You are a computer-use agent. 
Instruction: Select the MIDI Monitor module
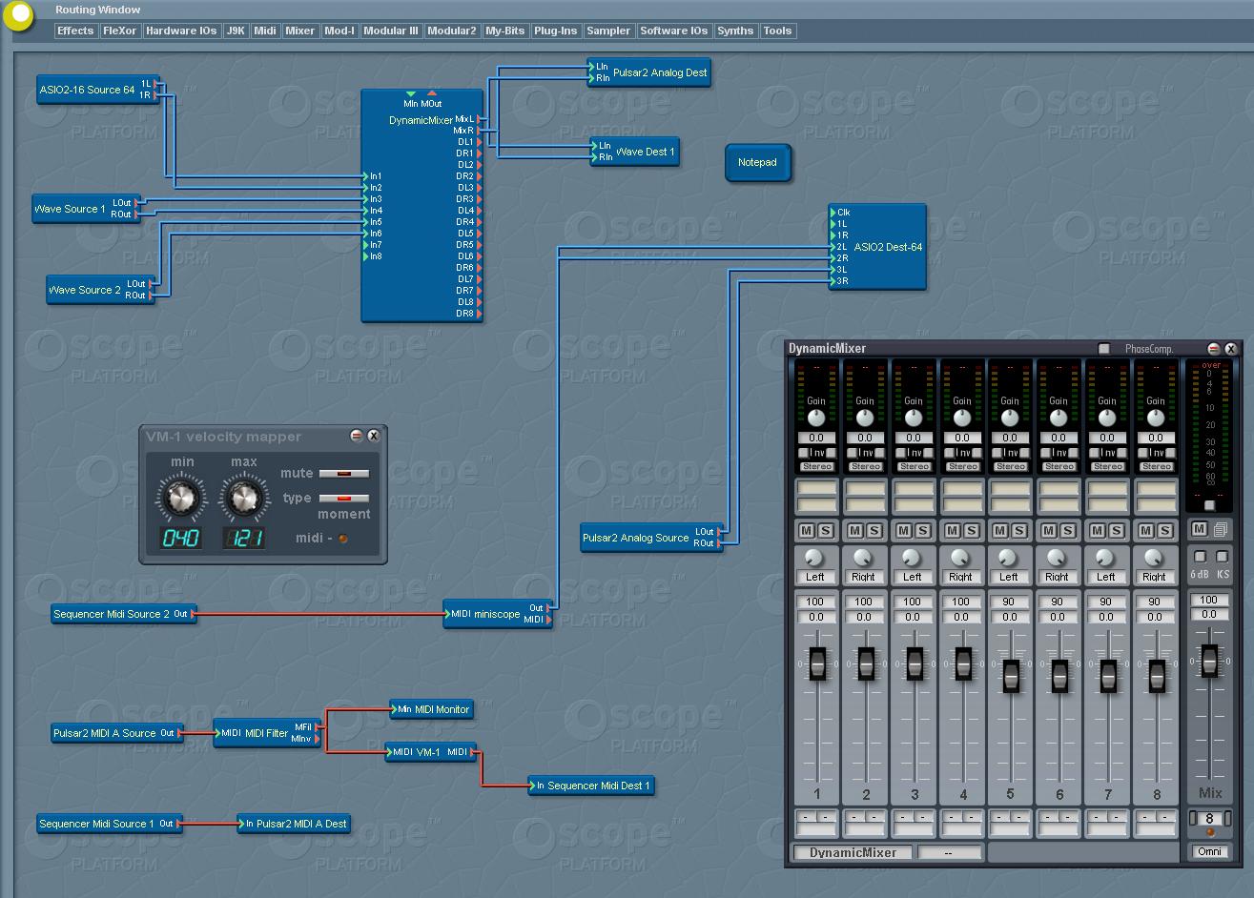[x=431, y=709]
